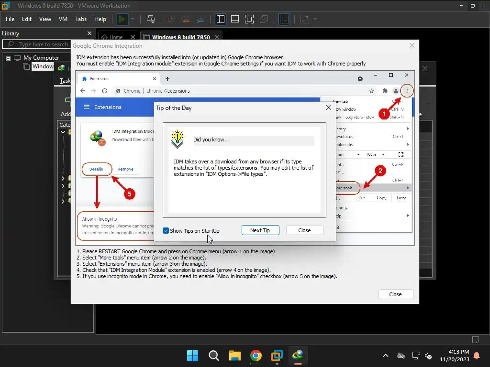Viewport: 490px width, 367px height.
Task: Click the VMware Workstation title bar logo
Action: click(6, 5)
